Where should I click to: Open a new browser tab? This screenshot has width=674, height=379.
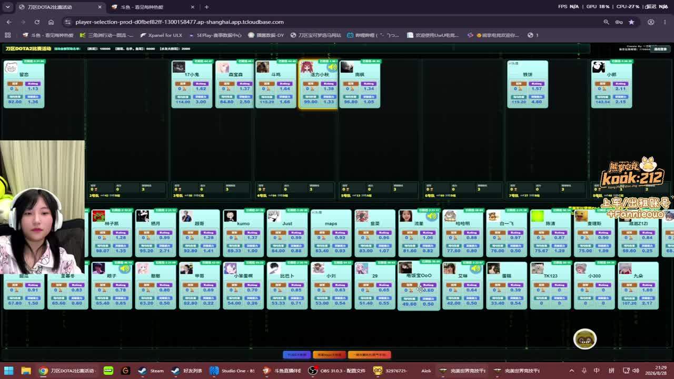tap(206, 7)
